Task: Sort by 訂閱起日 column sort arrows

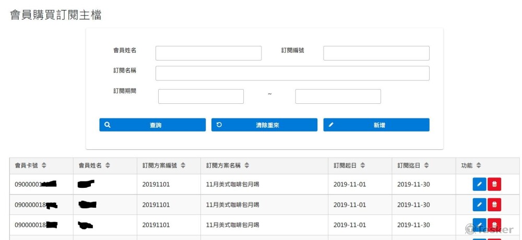Action: point(362,165)
